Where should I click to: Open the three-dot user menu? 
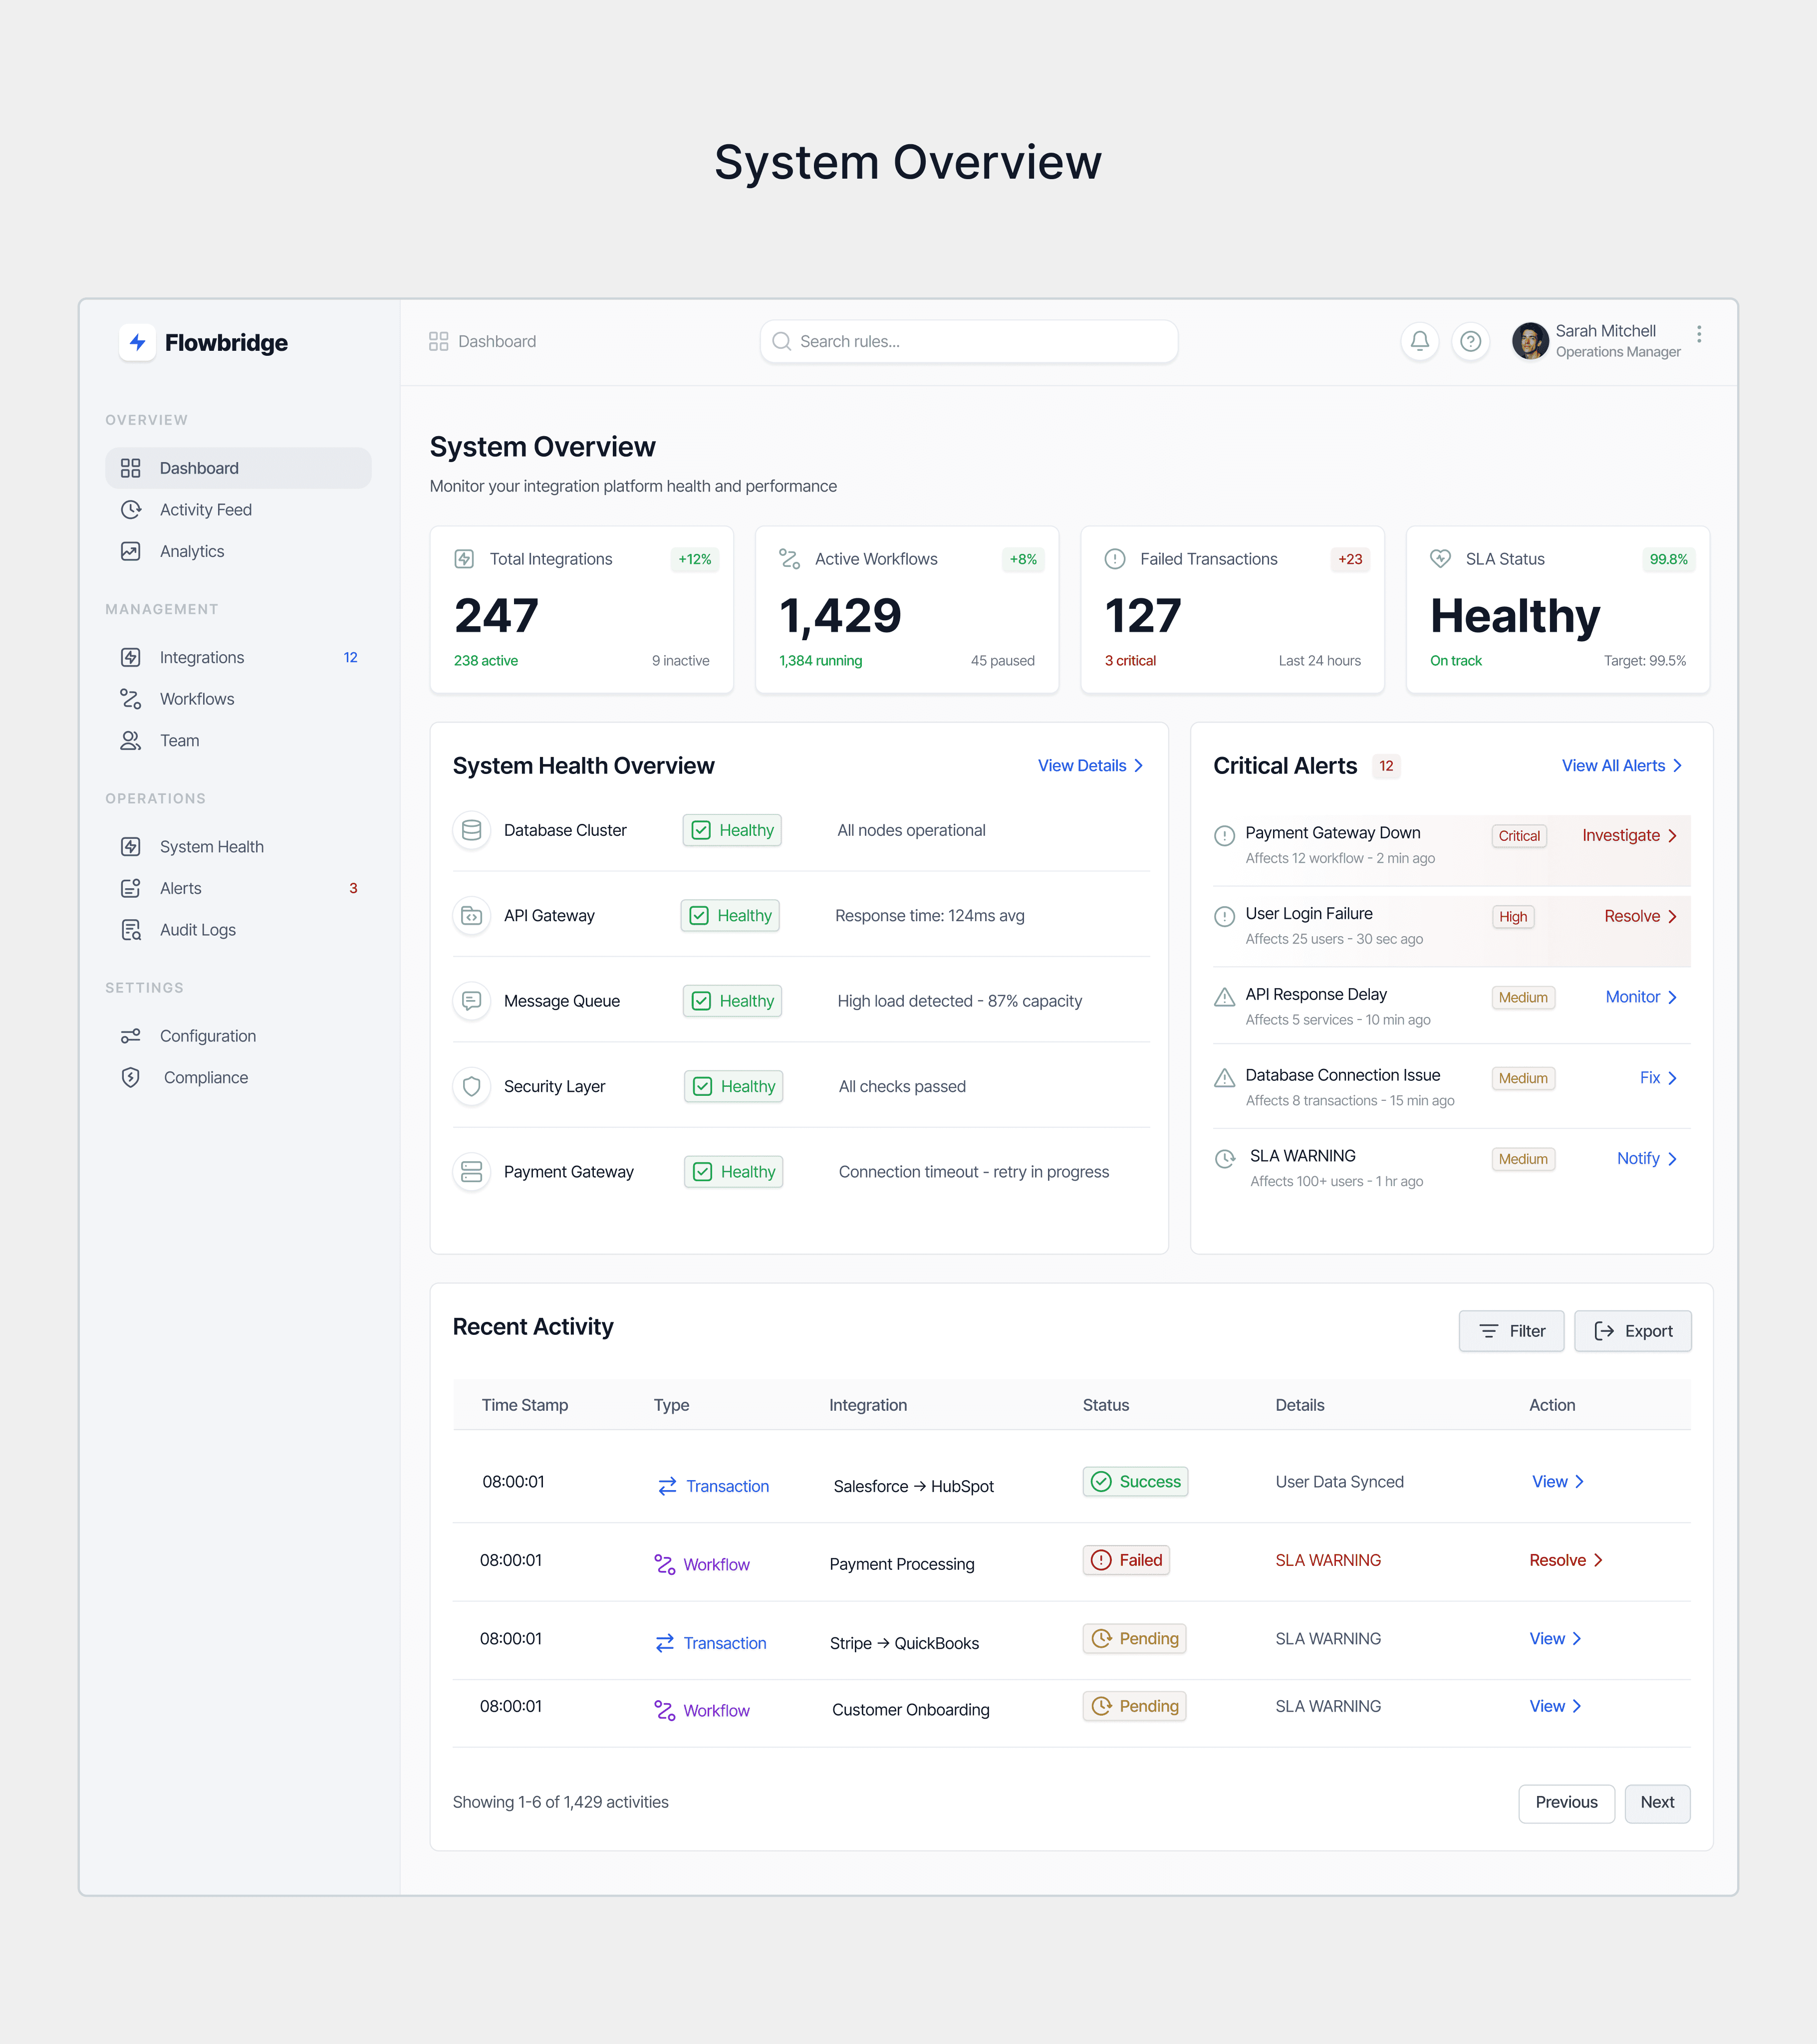click(x=1698, y=334)
